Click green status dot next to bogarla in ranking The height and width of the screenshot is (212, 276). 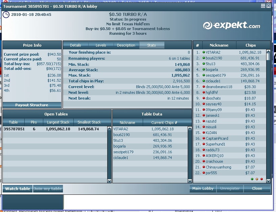pos(204,70)
